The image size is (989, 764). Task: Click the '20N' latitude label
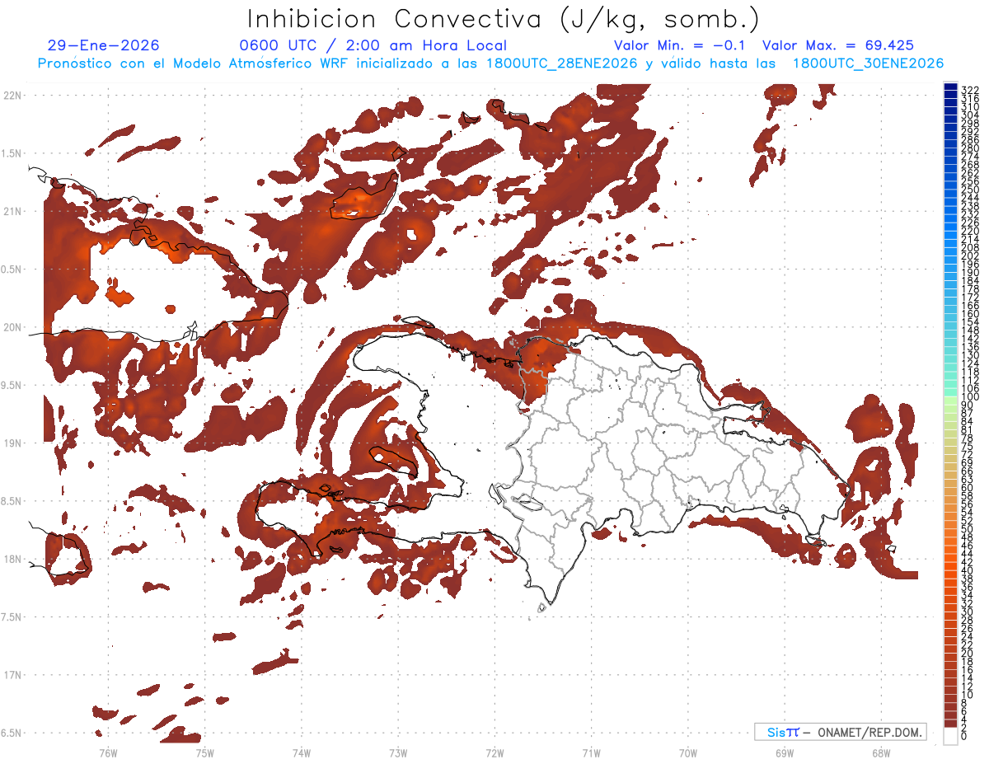coord(12,327)
